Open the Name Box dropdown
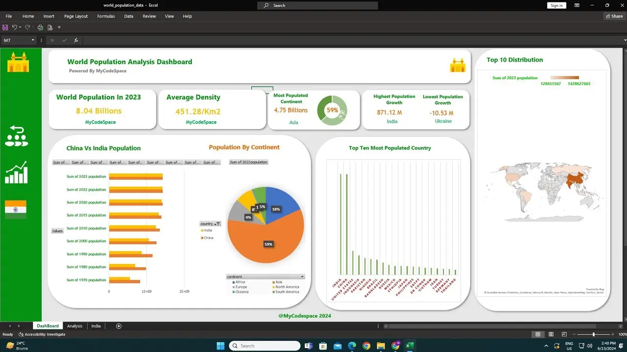Viewport: 627px width, 352px height. click(33, 40)
